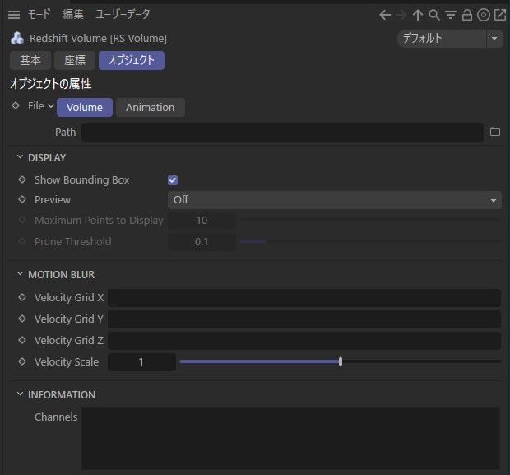Click the circular target mode icon
The width and height of the screenshot is (510, 475).
pos(484,15)
